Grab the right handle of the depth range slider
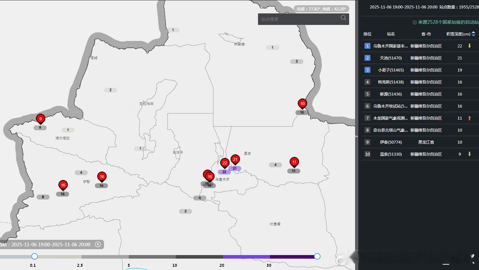This screenshot has width=479, height=270. [x=317, y=256]
